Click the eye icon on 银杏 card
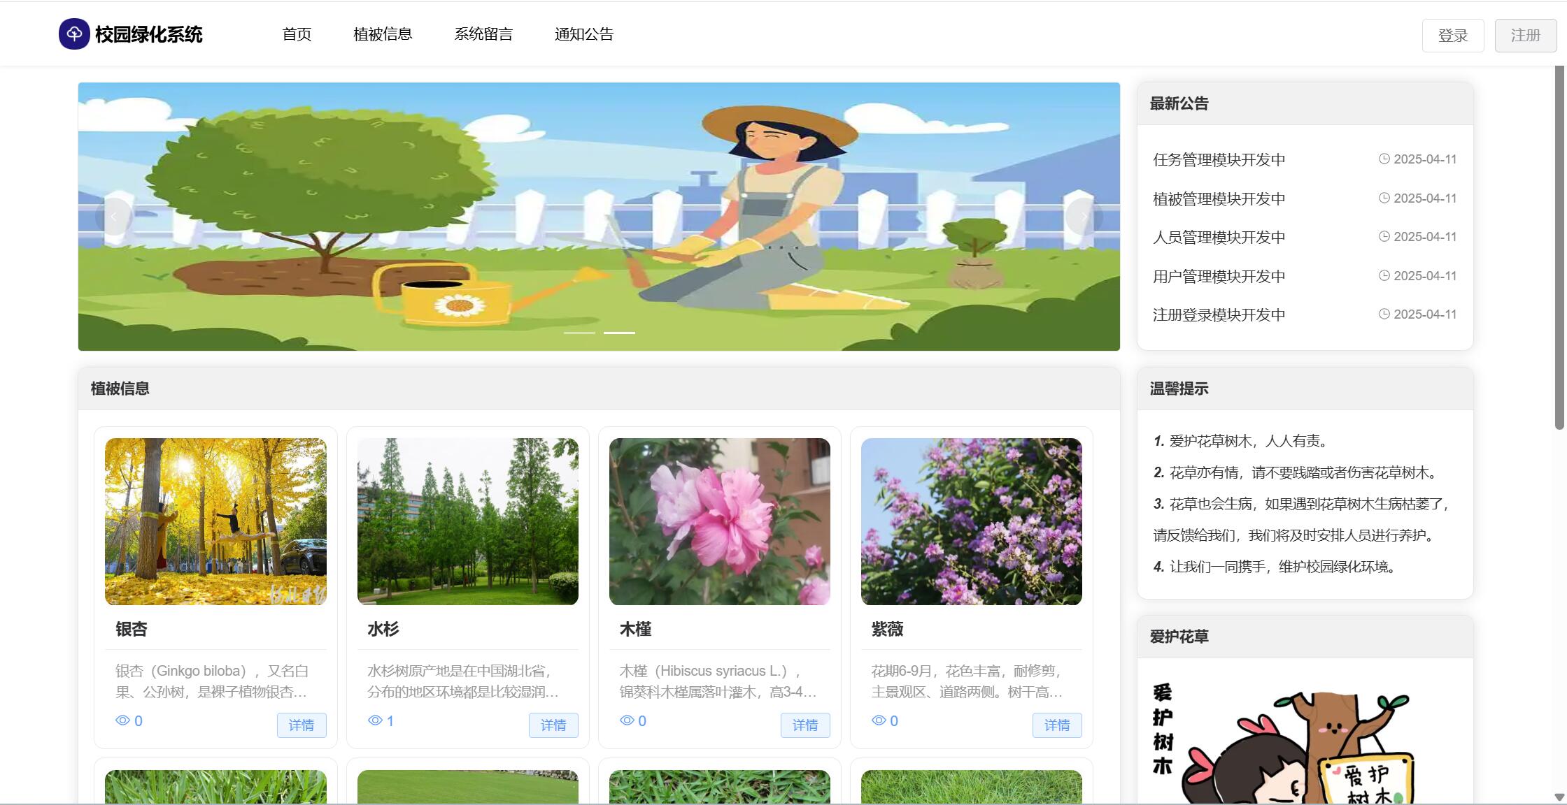The image size is (1567, 805). 122,720
